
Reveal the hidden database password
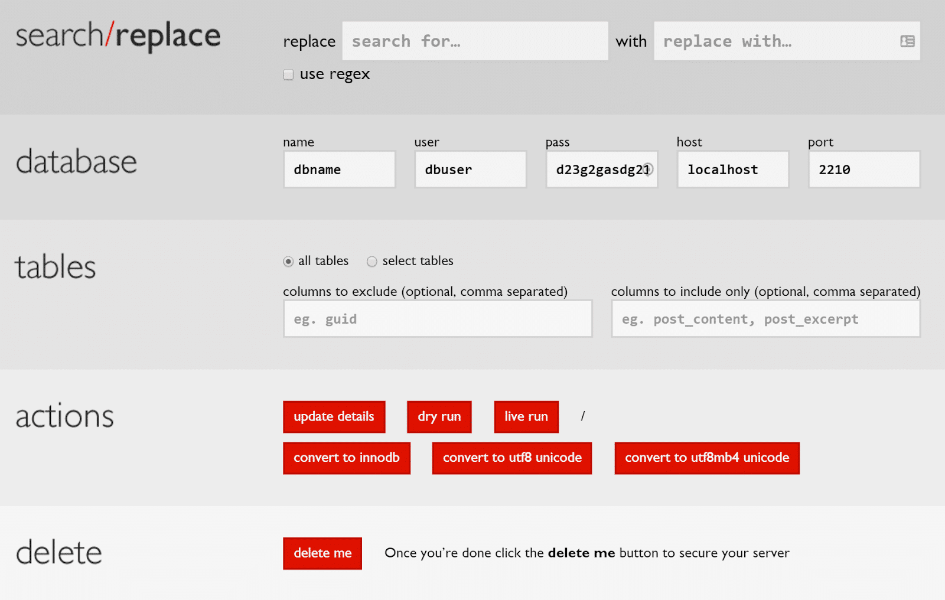tap(648, 169)
